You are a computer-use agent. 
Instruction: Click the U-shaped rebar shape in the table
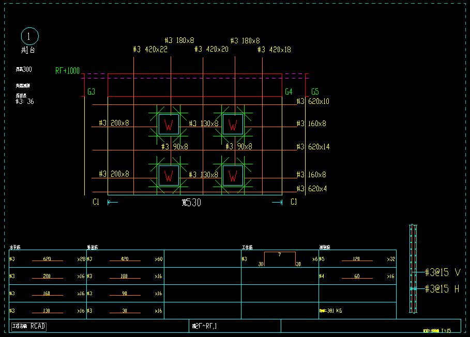[x=280, y=258]
